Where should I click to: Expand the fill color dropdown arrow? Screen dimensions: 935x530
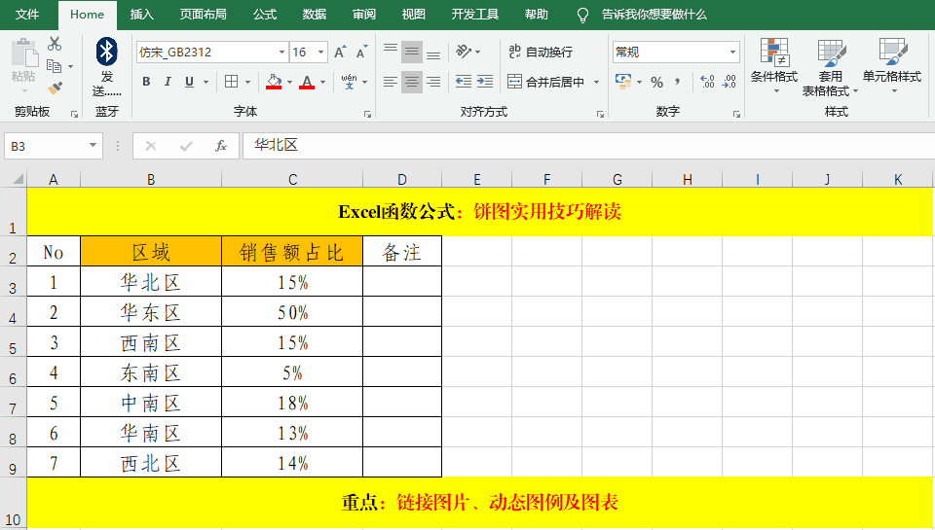click(290, 83)
